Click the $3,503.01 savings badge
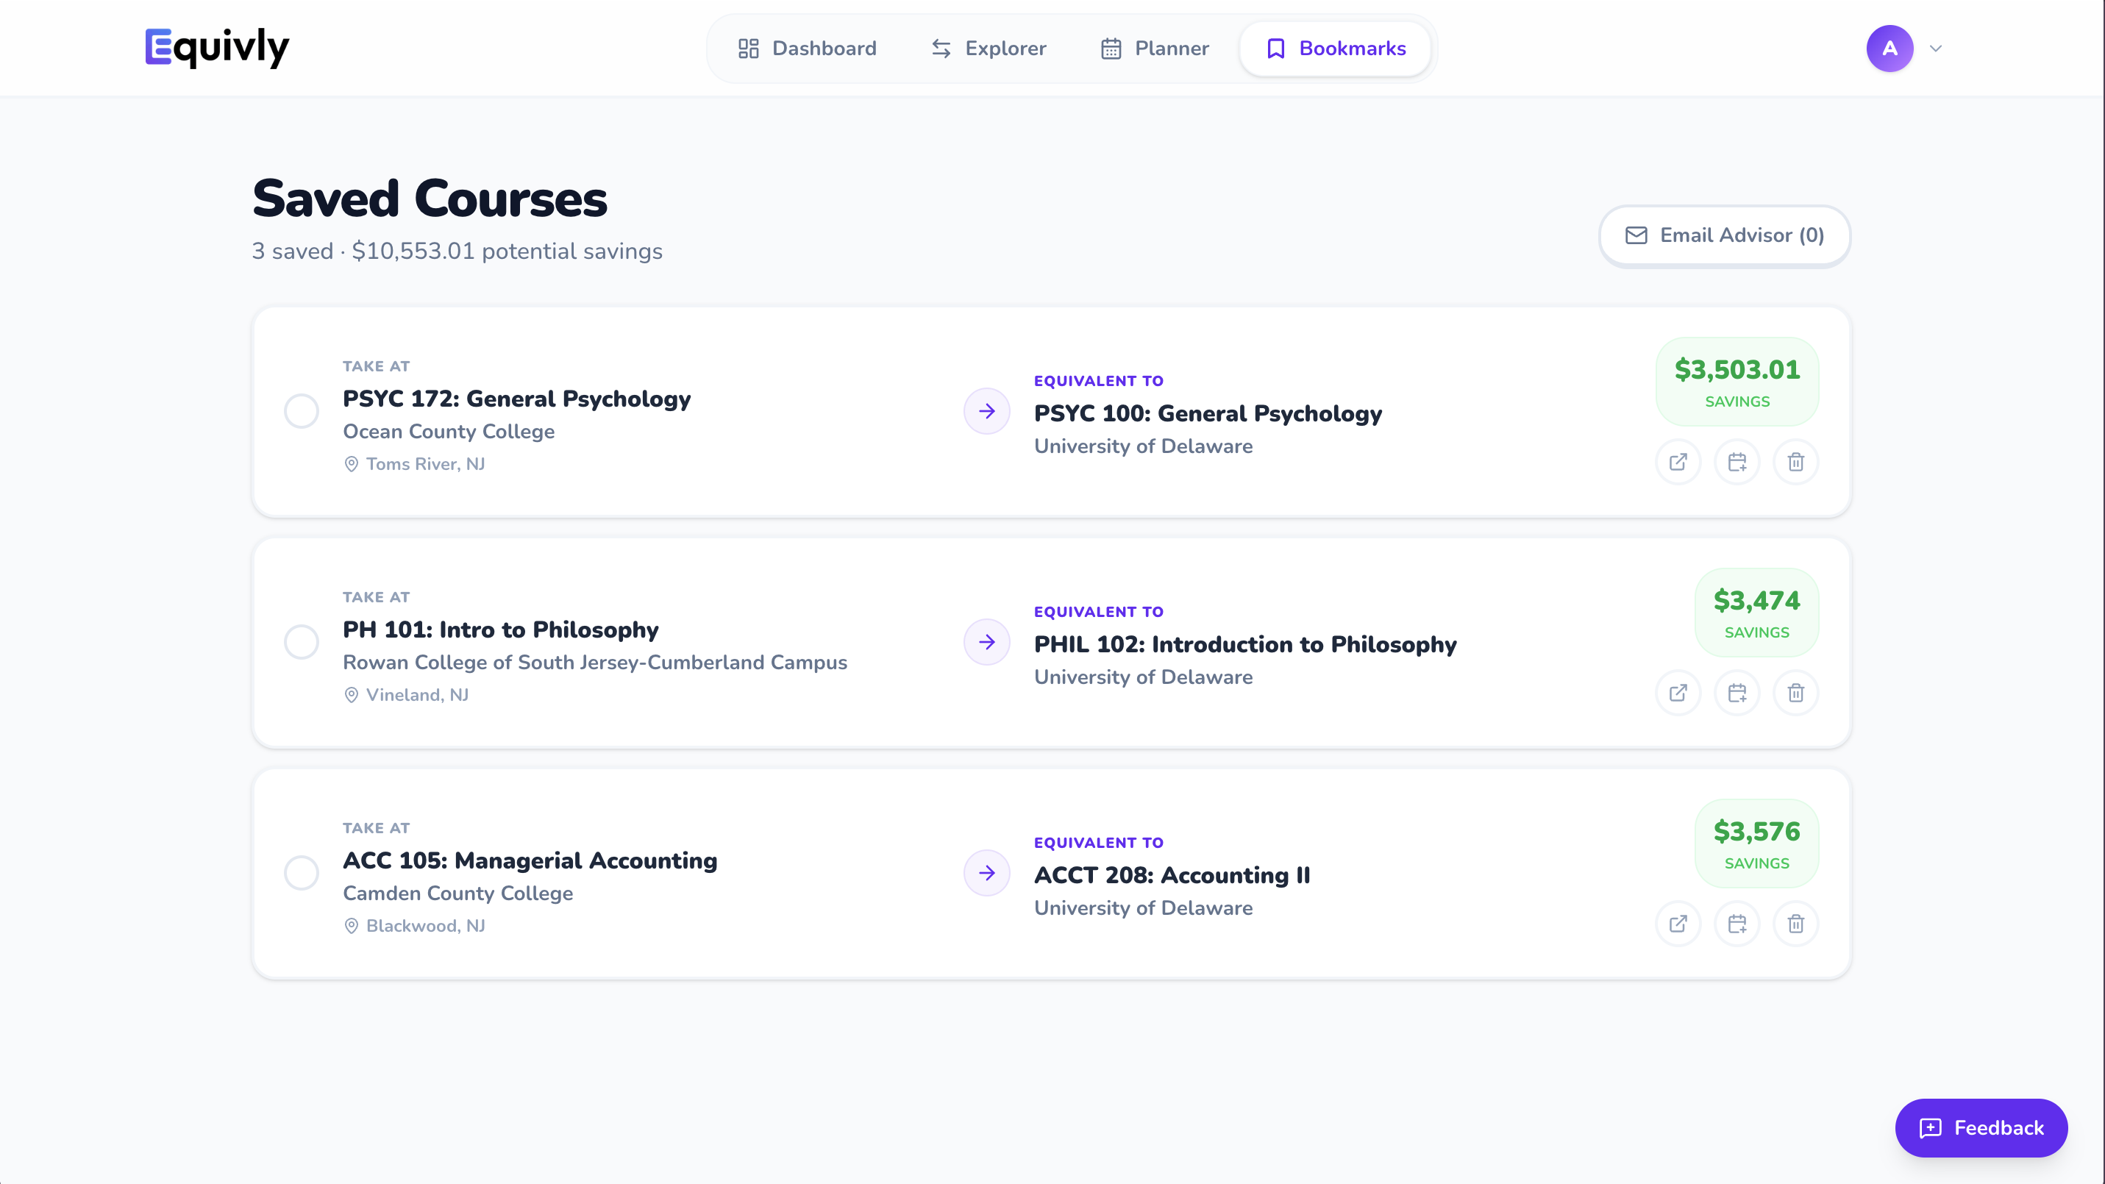The image size is (2105, 1184). 1737,382
